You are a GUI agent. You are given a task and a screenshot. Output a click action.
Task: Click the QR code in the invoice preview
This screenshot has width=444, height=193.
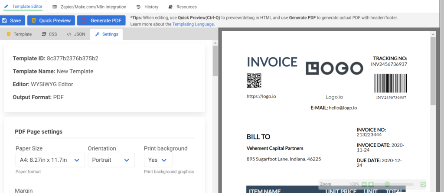(254, 81)
